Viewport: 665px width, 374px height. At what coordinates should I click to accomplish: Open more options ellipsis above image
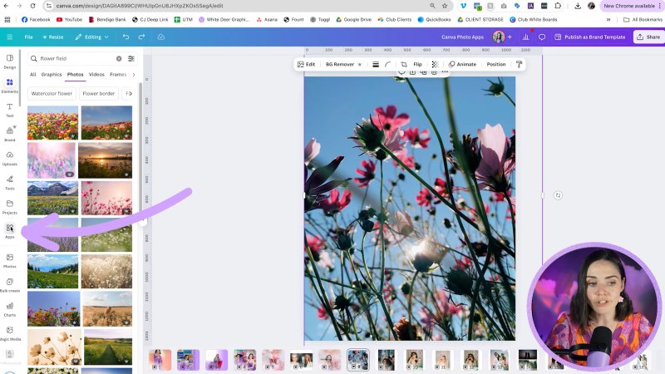pyautogui.click(x=445, y=72)
